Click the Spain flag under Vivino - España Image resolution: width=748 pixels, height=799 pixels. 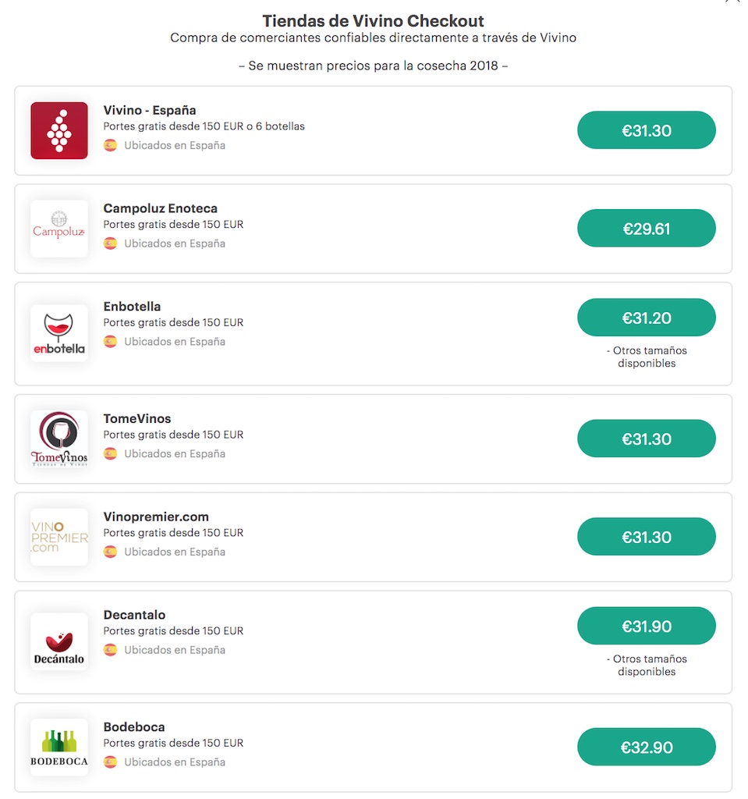tap(111, 145)
